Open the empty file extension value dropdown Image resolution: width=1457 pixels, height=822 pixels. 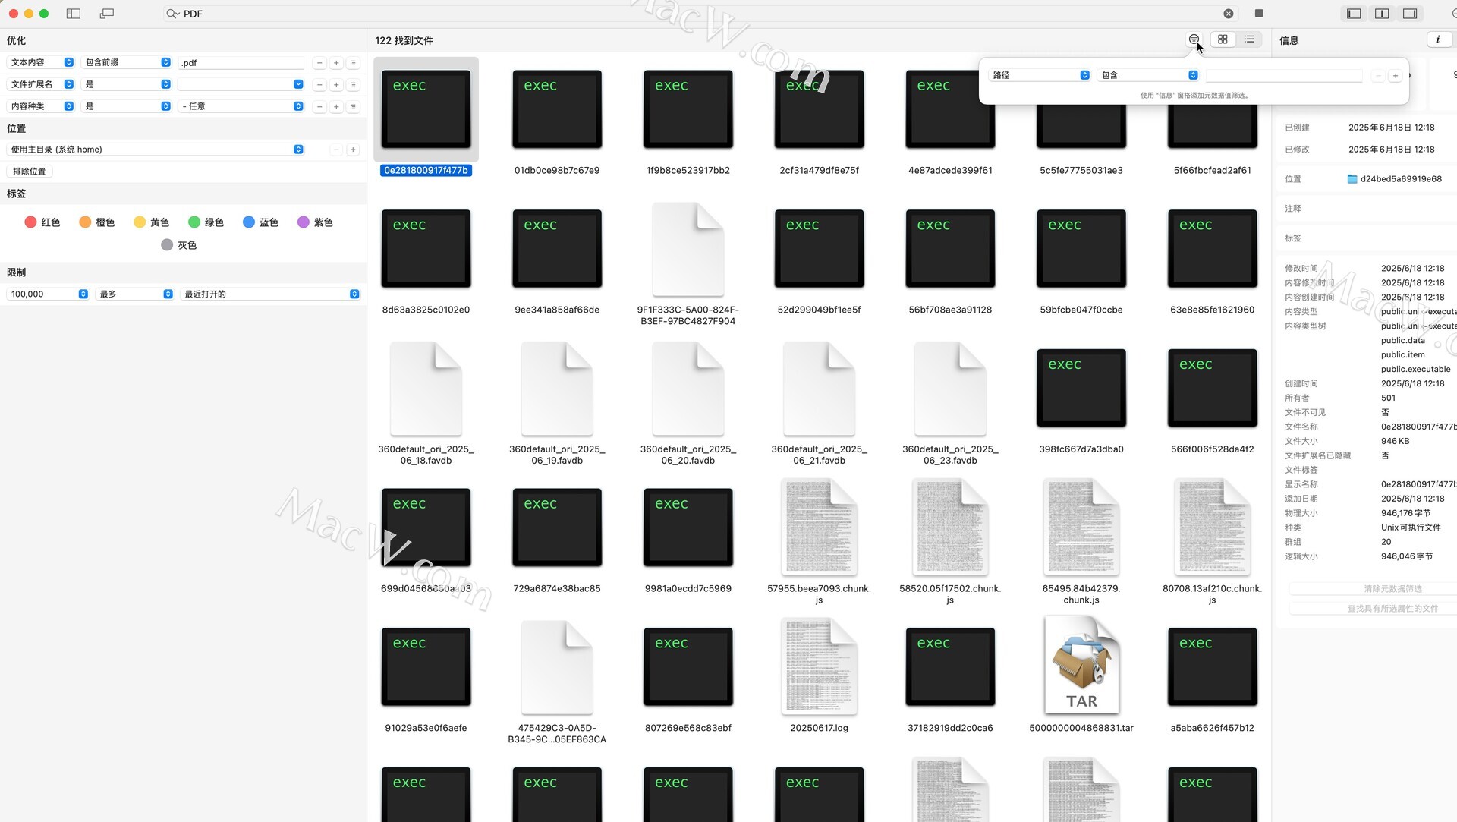coord(241,84)
